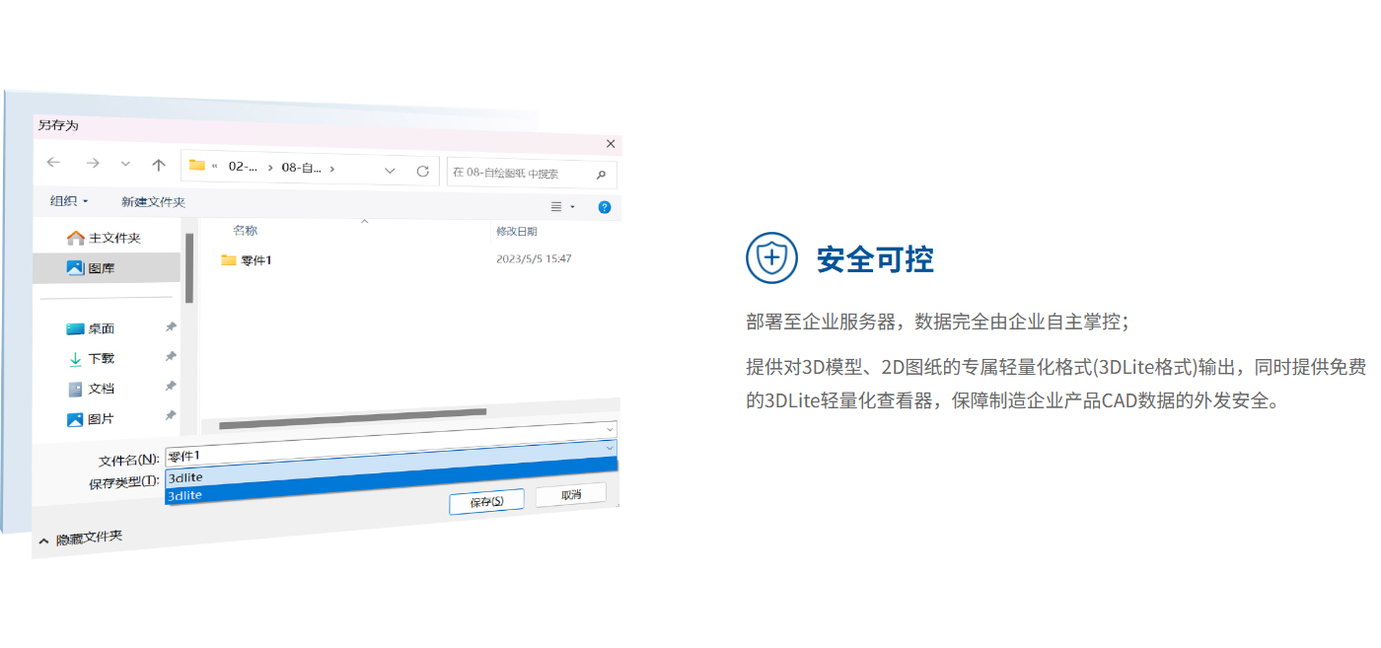Viewport: 1381px width, 648px height.
Task: Click the sidebar vertical scrollbar
Action: (189, 267)
